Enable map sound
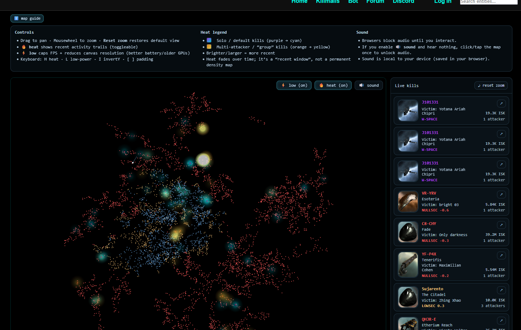Image resolution: width=521 pixels, height=330 pixels. coord(369,85)
